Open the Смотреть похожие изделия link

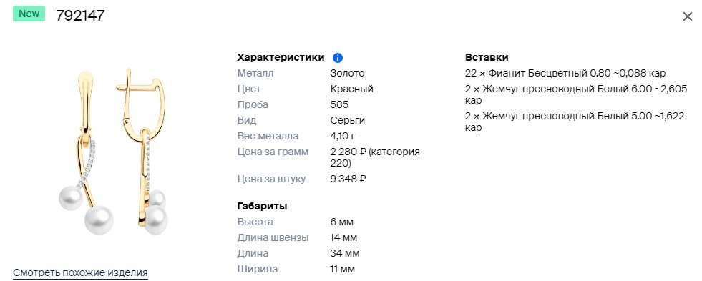click(80, 272)
